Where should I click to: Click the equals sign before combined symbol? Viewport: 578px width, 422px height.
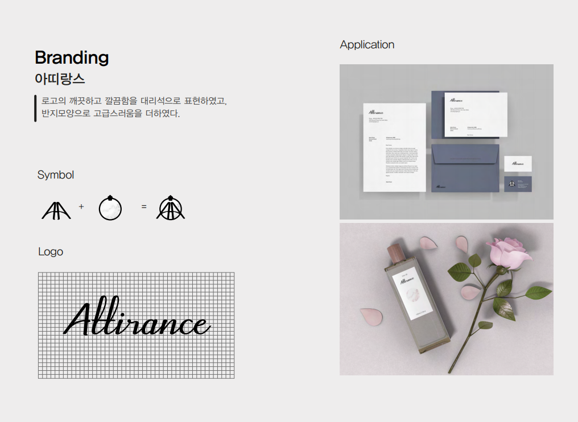(x=144, y=206)
